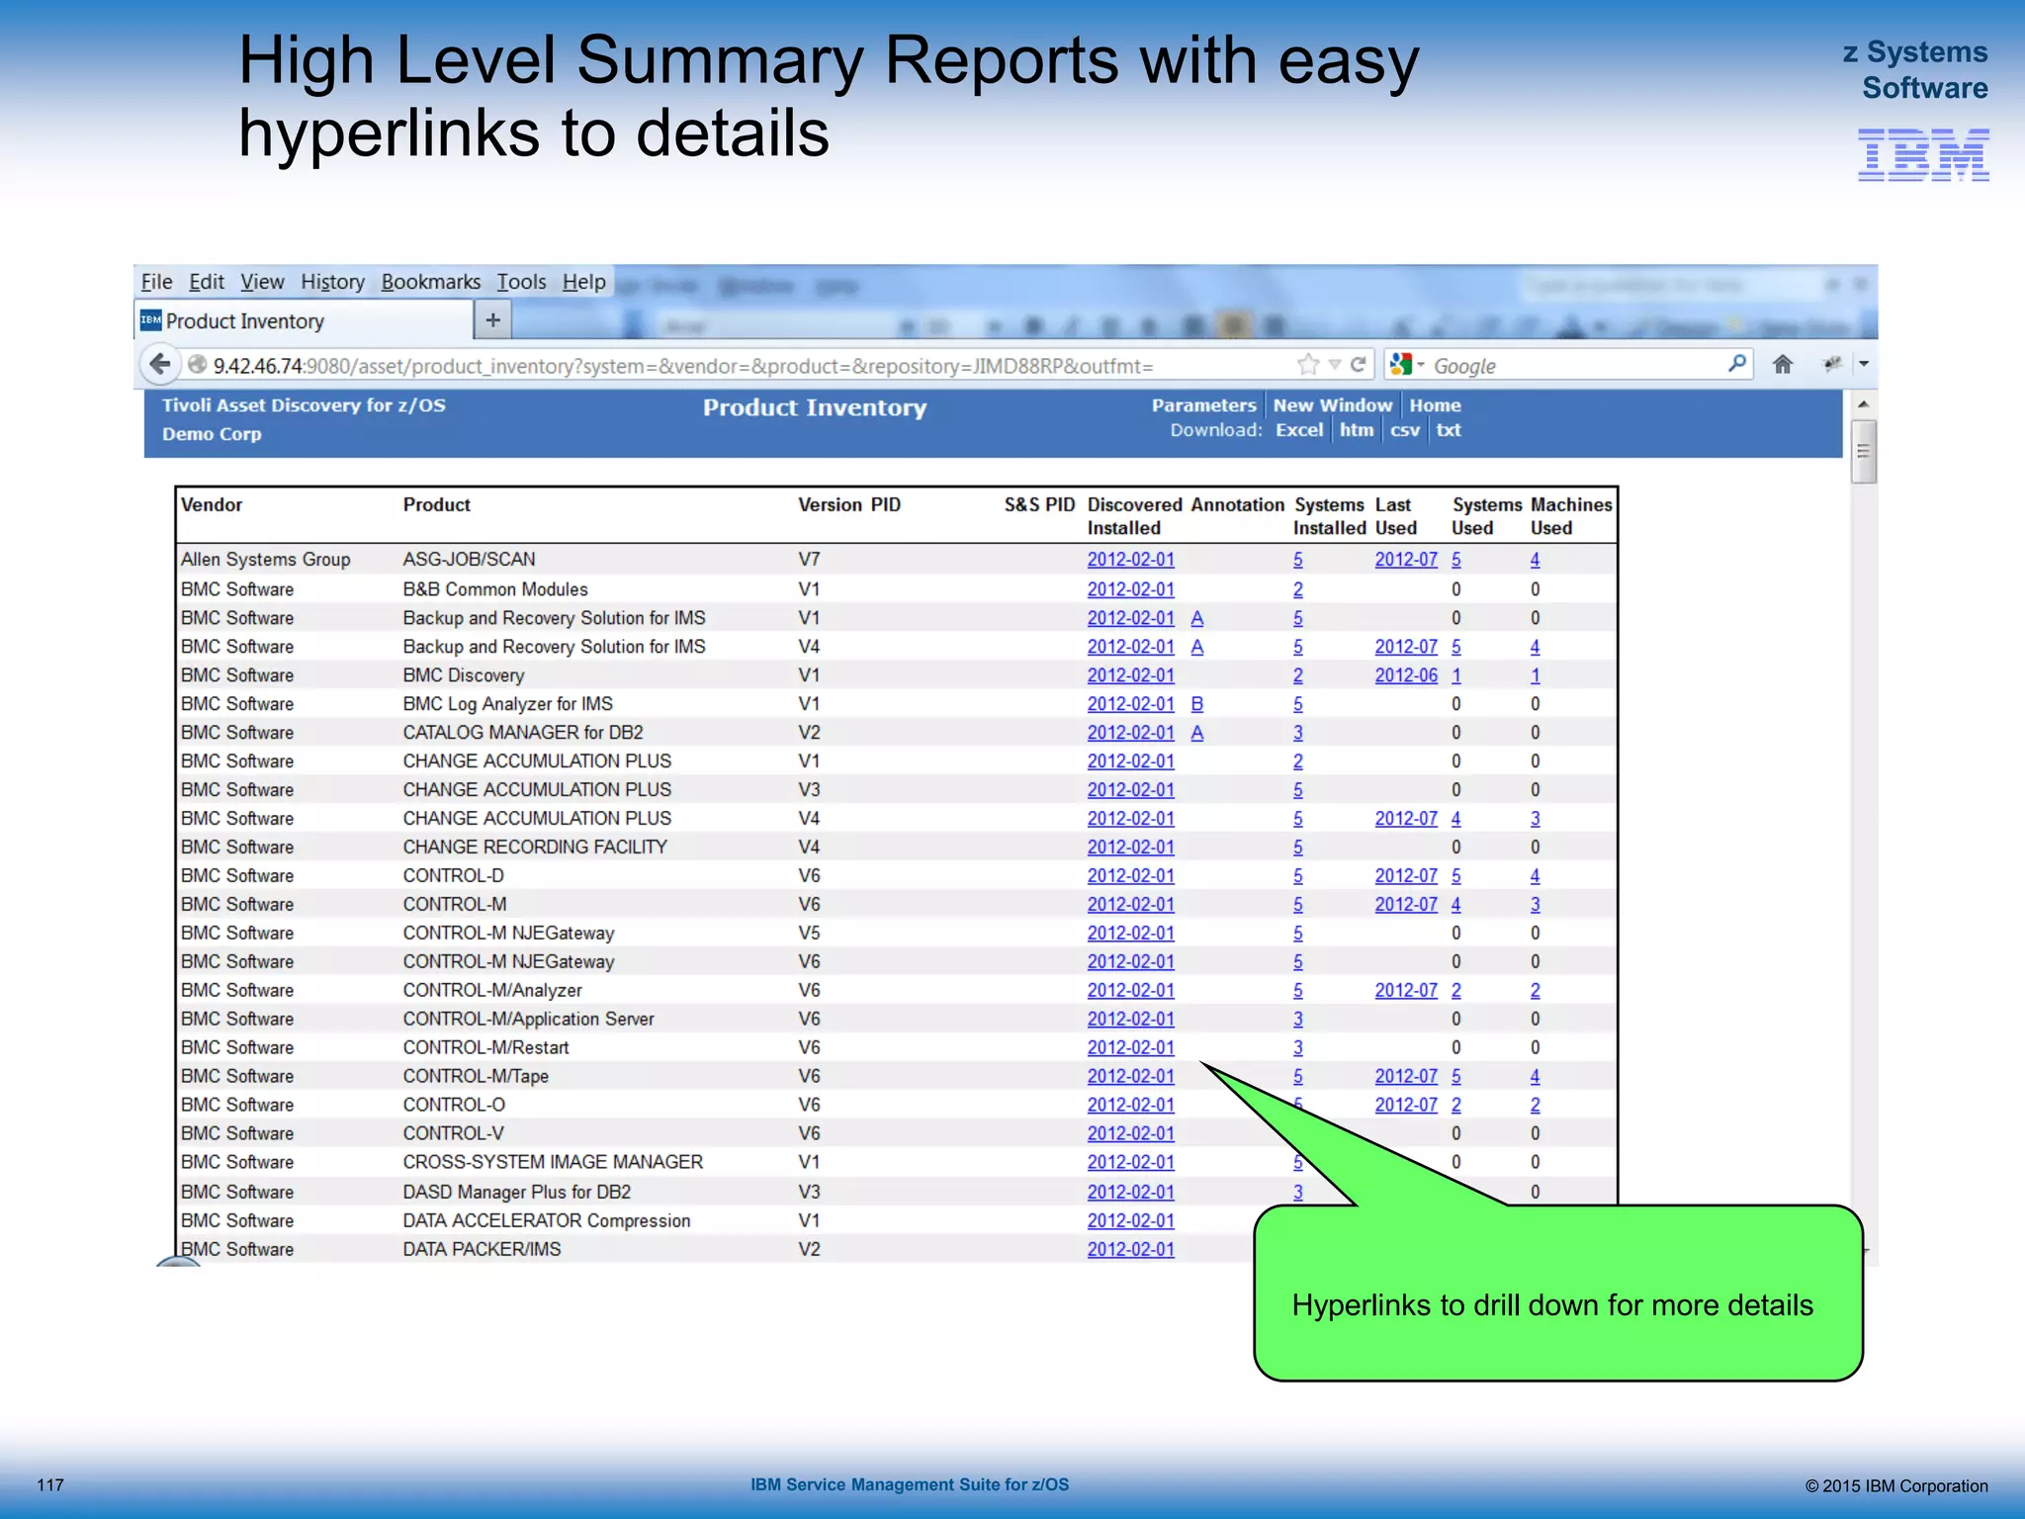Open annotation B for BMC Log Analyzer

pyautogui.click(x=1196, y=704)
